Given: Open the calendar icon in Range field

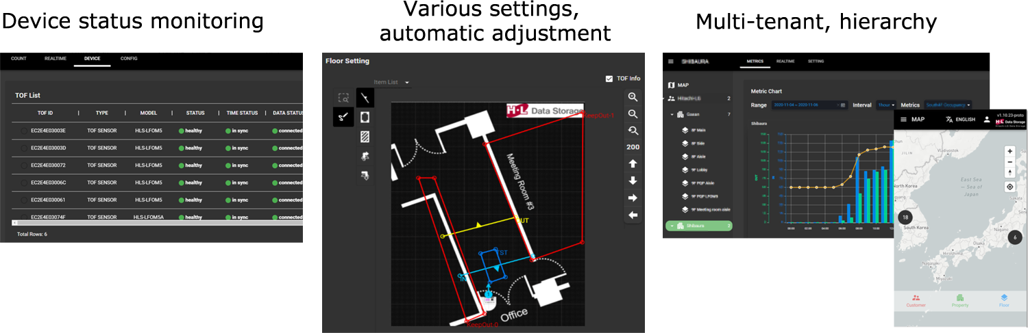Looking at the screenshot, I should [843, 105].
